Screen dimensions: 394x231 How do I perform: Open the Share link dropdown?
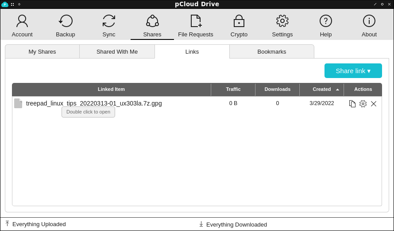353,70
